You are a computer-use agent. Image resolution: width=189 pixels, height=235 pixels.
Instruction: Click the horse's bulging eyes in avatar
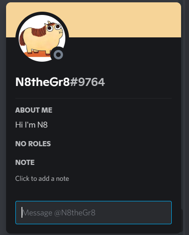point(54,28)
